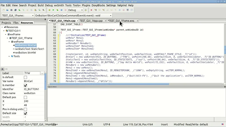
Task: Open the Debugging windows icon
Action: [127, 10]
